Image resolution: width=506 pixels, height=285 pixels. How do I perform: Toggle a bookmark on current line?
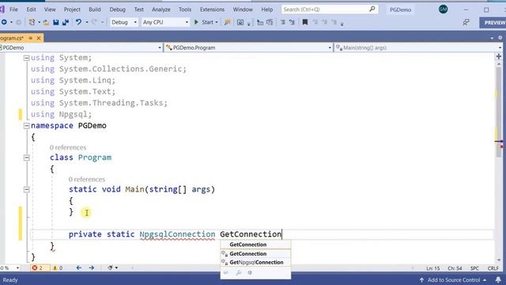(305, 22)
